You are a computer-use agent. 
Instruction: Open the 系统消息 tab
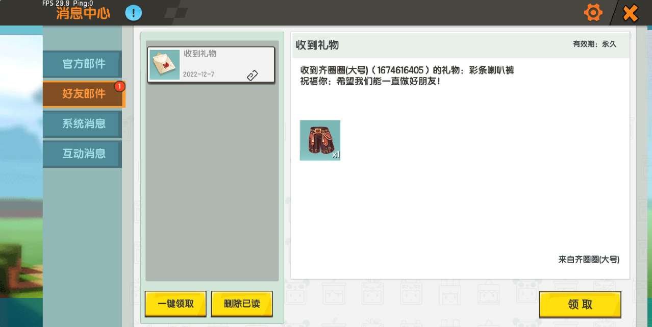pyautogui.click(x=82, y=123)
